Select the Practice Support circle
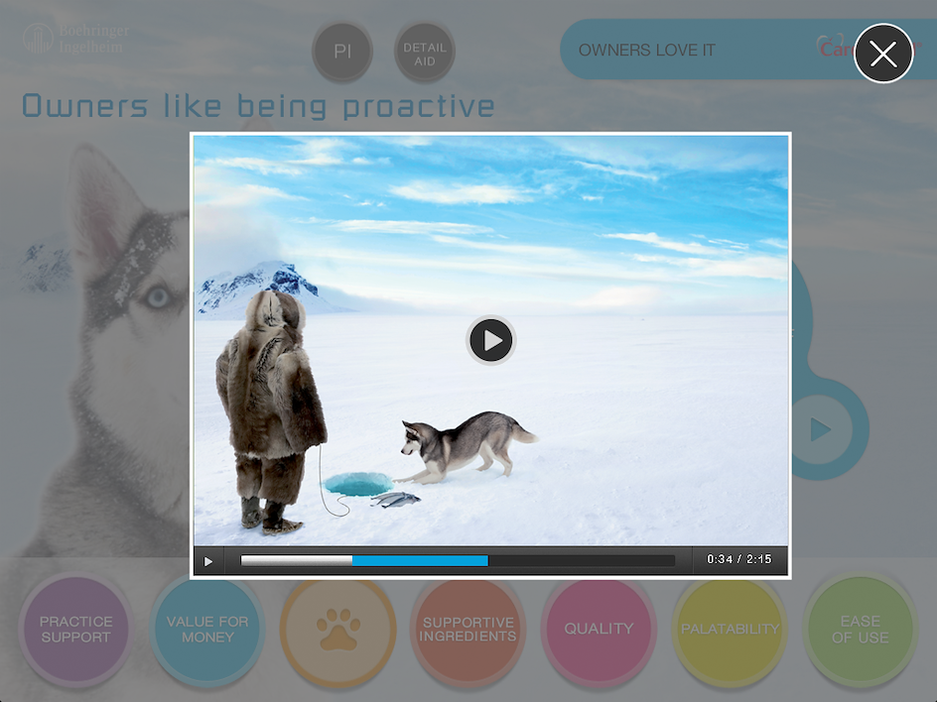This screenshot has width=937, height=702. coord(75,630)
